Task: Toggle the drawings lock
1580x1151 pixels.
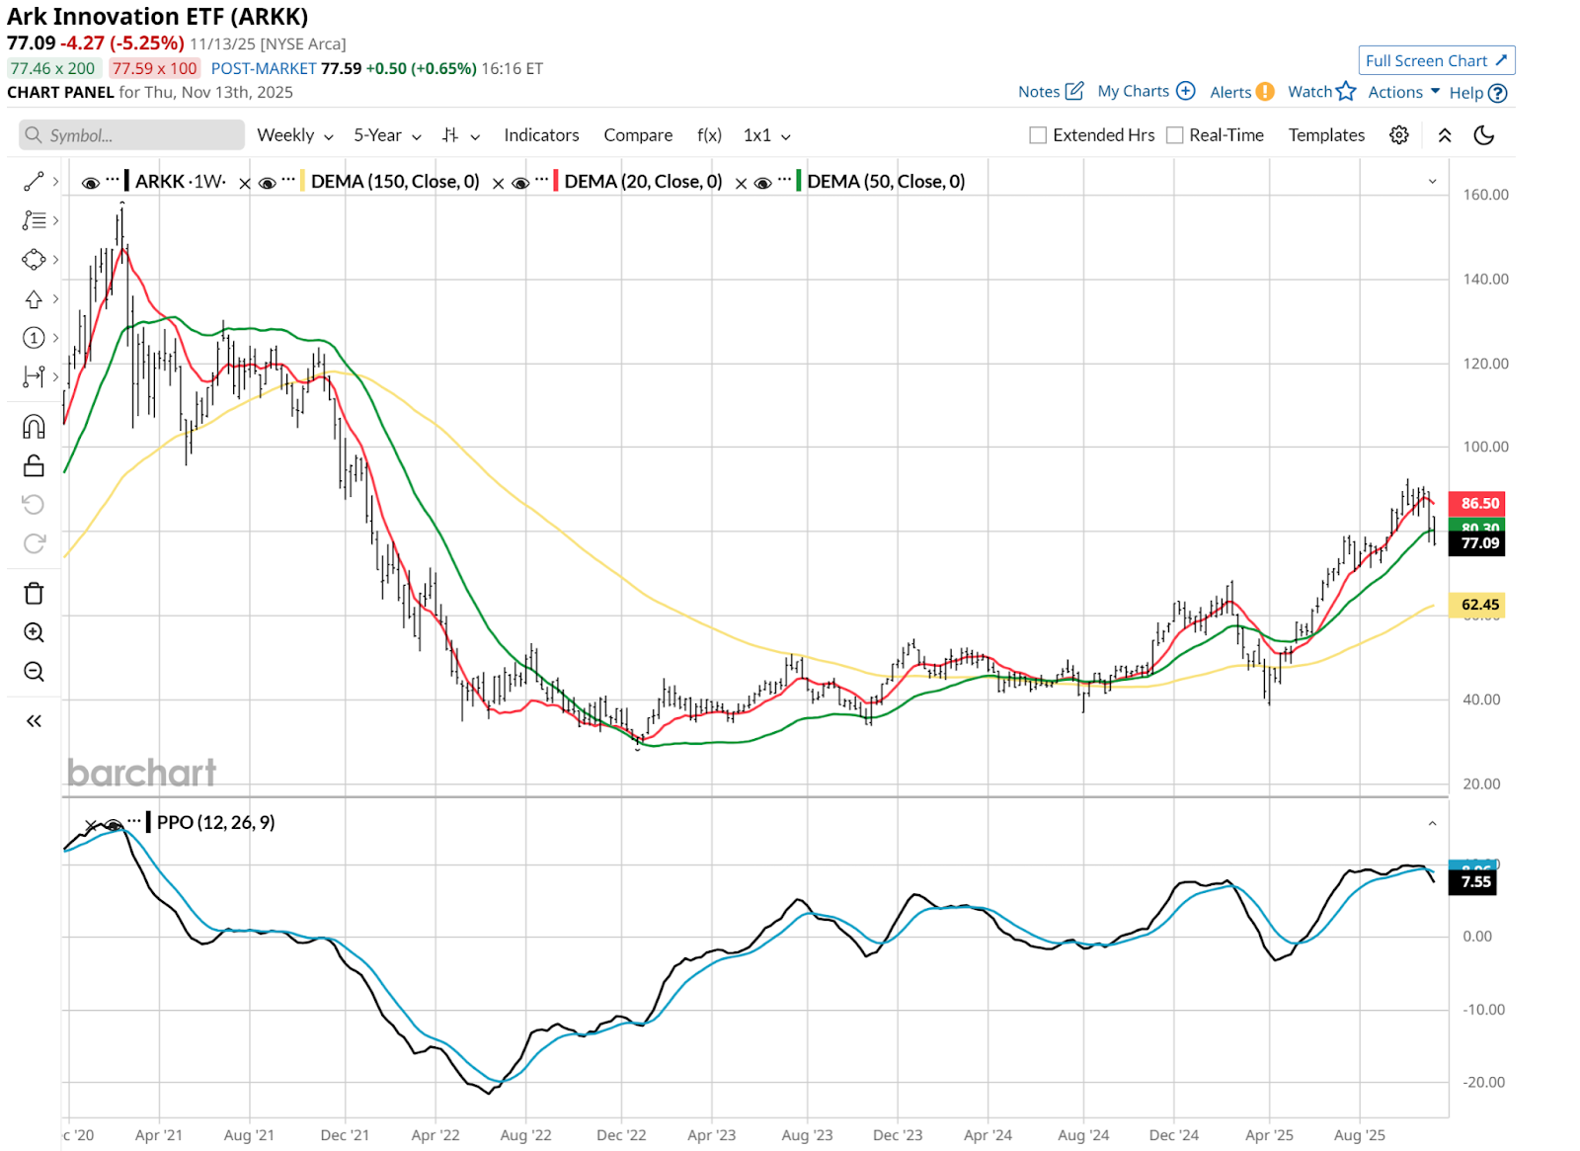Action: (x=34, y=465)
